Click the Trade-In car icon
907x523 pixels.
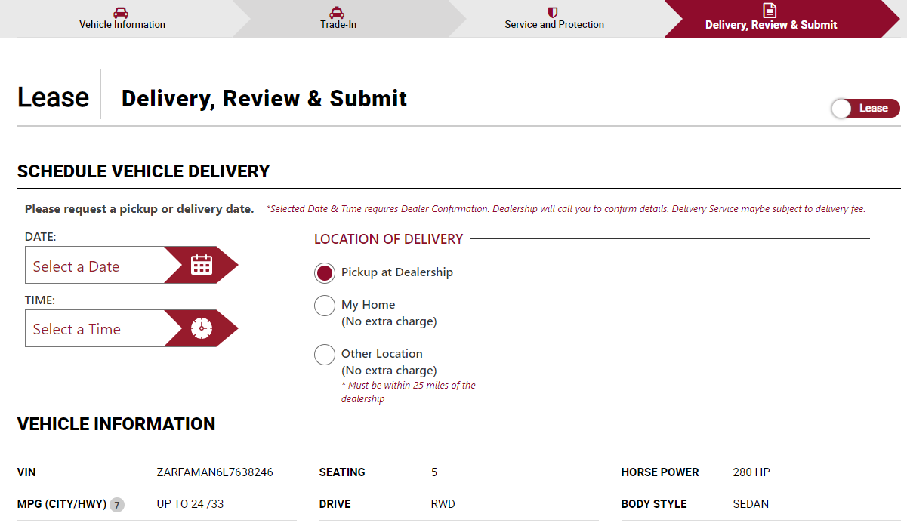(338, 12)
